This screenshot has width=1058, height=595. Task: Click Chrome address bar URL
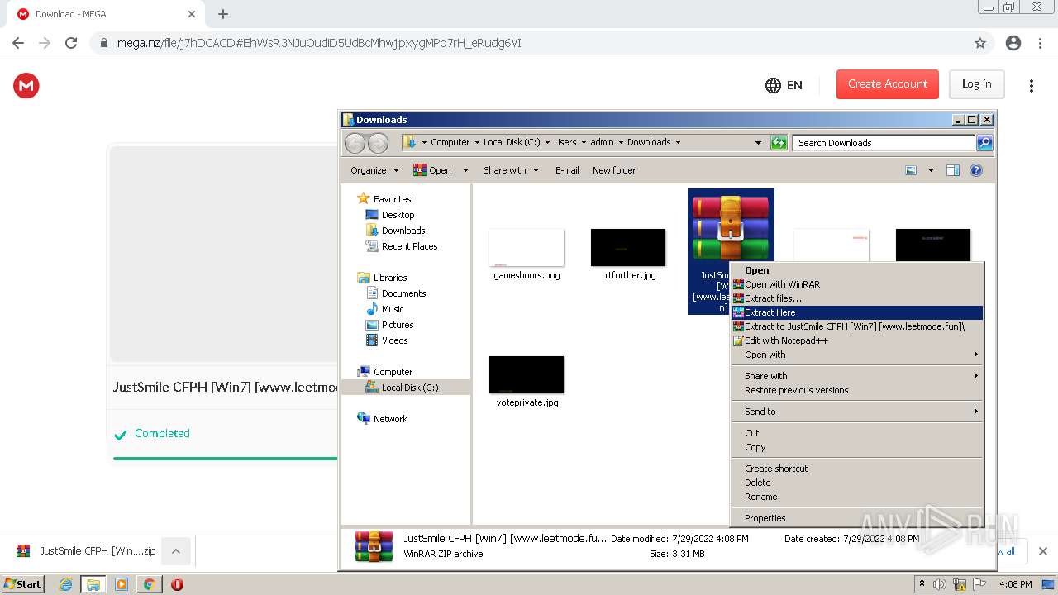(x=319, y=43)
